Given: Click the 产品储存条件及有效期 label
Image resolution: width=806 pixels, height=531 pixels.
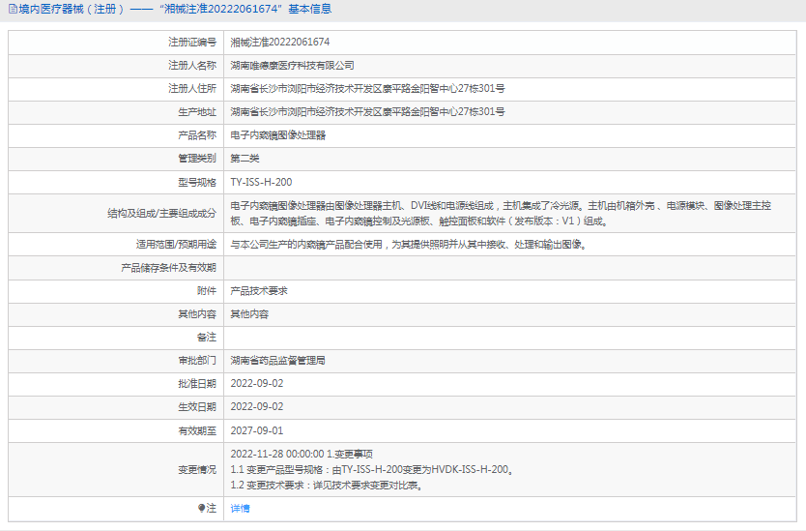Looking at the screenshot, I should 168,268.
